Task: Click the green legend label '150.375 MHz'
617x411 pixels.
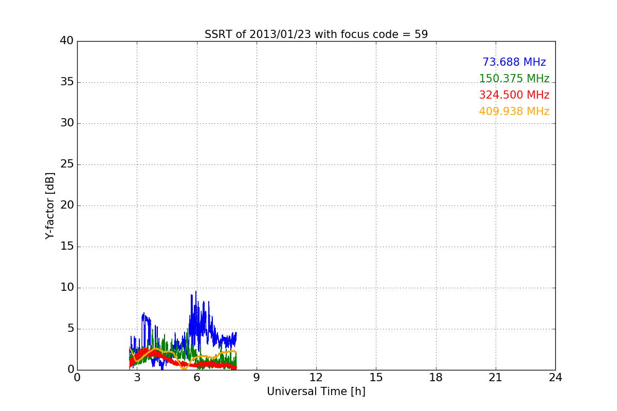Action: 514,79
